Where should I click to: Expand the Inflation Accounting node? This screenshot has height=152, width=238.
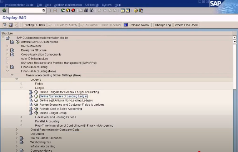17,146
